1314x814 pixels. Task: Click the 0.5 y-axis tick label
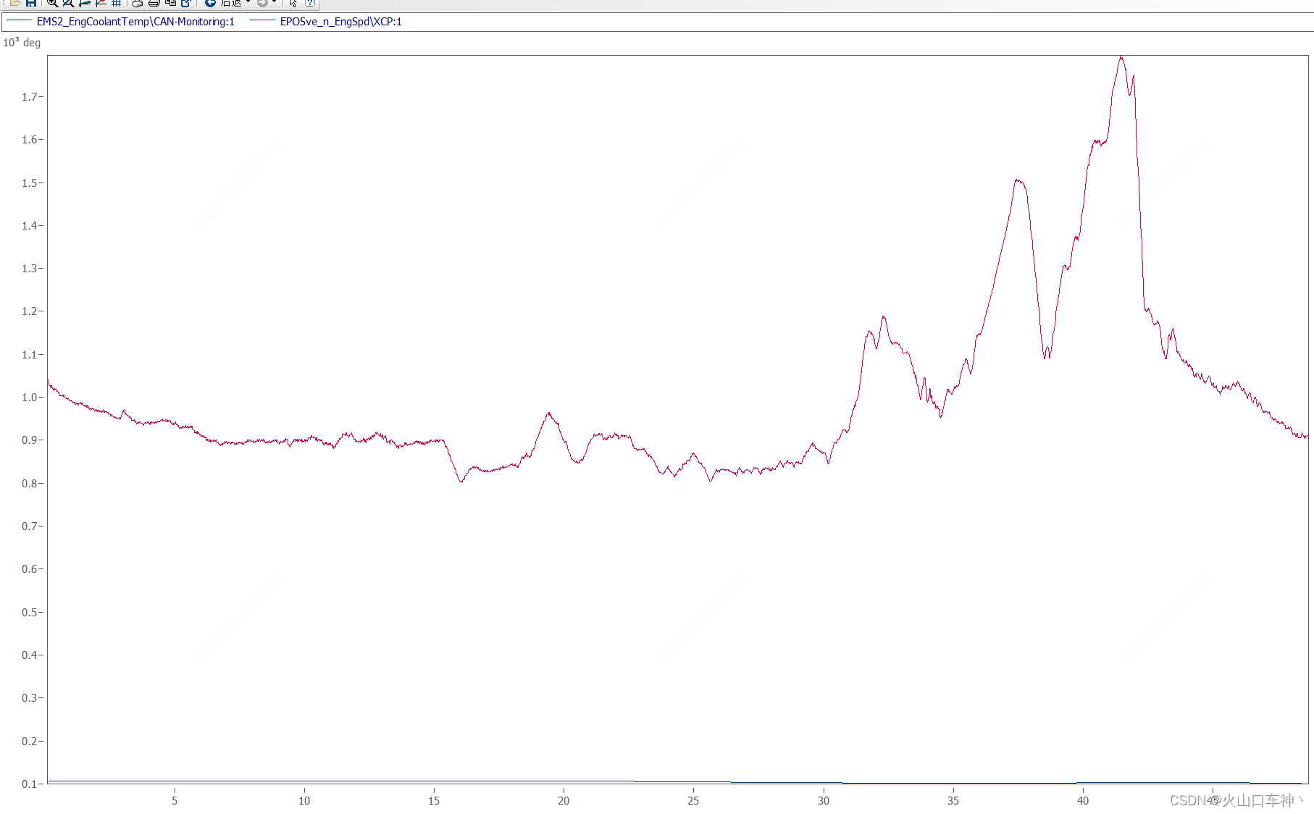(29, 613)
